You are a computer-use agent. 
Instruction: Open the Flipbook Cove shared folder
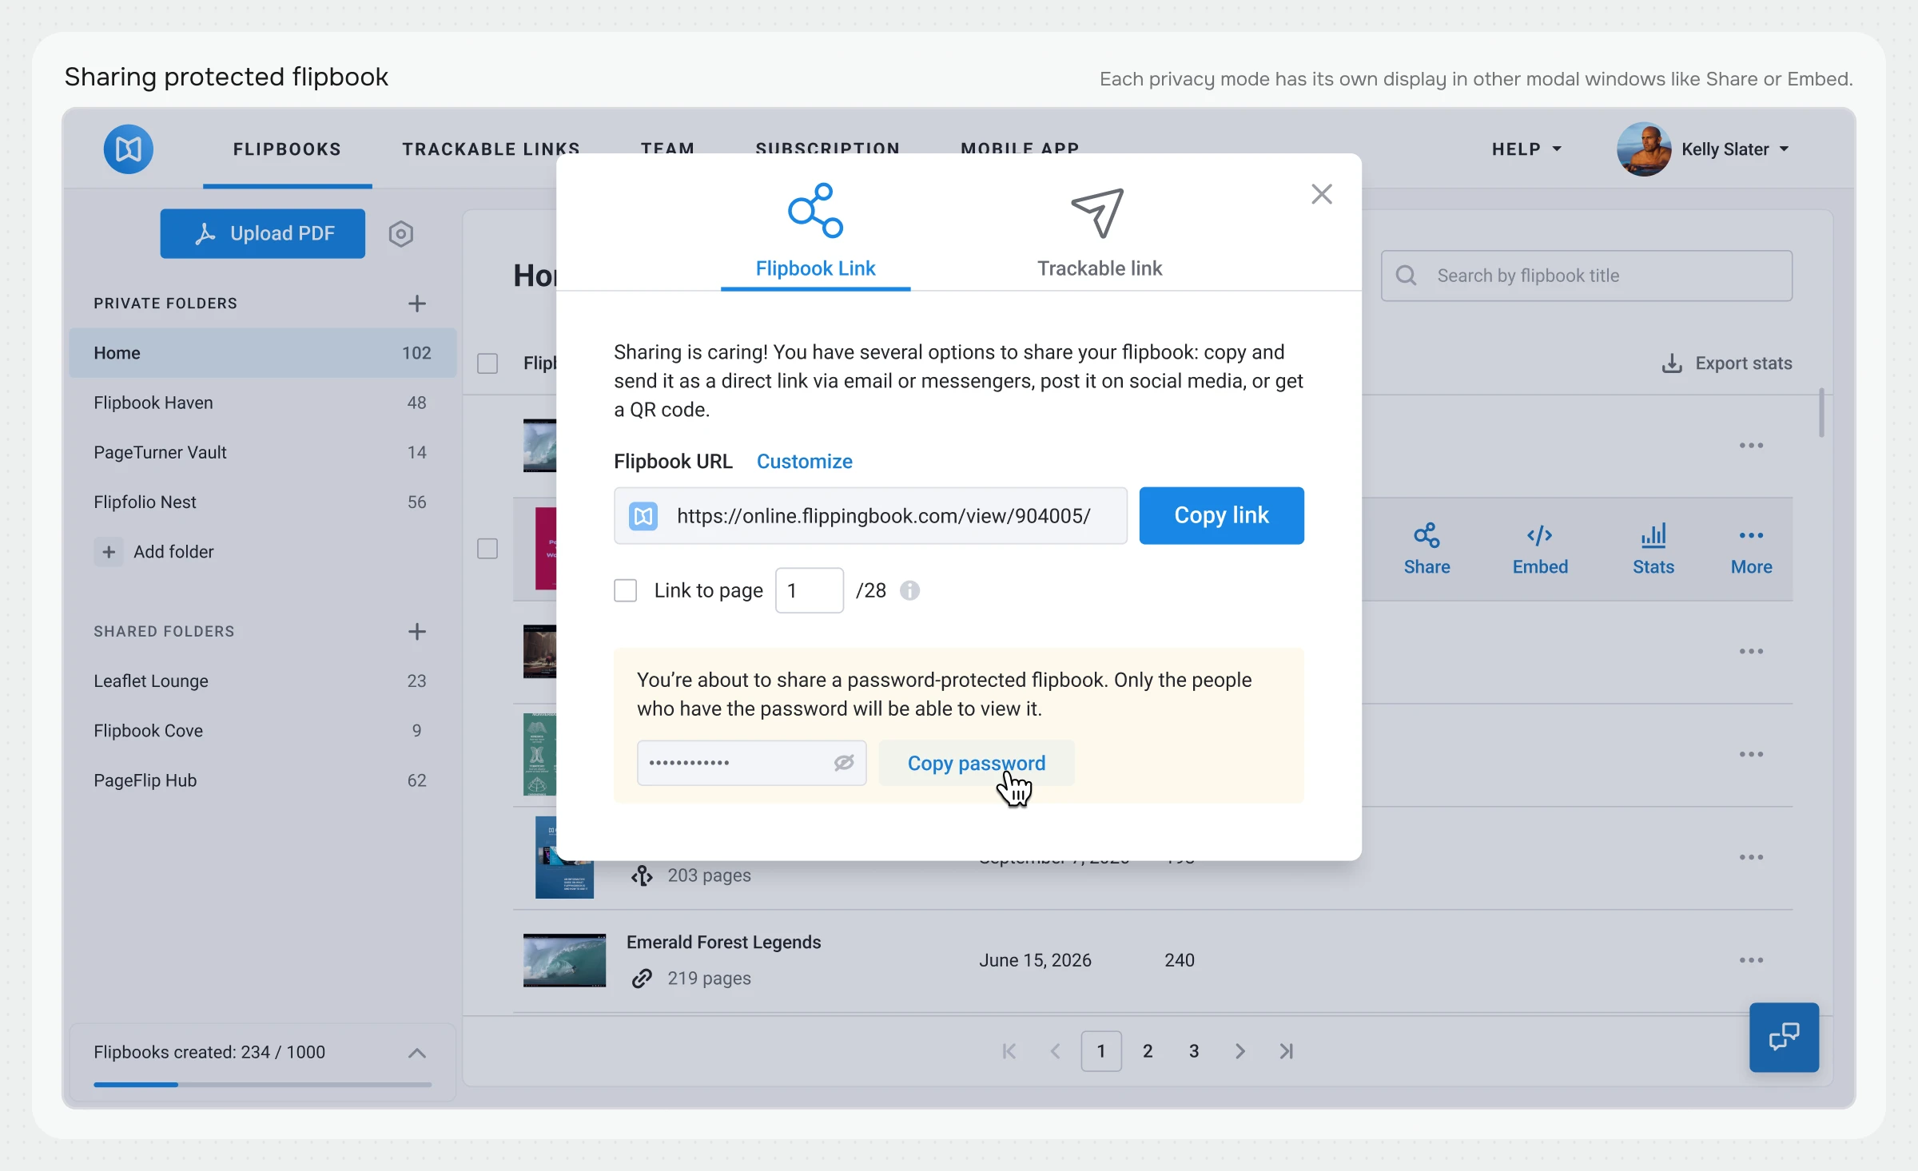pyautogui.click(x=262, y=731)
